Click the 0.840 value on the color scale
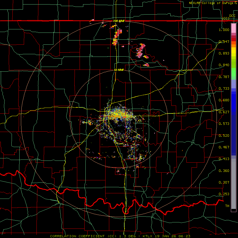 point(224,65)
